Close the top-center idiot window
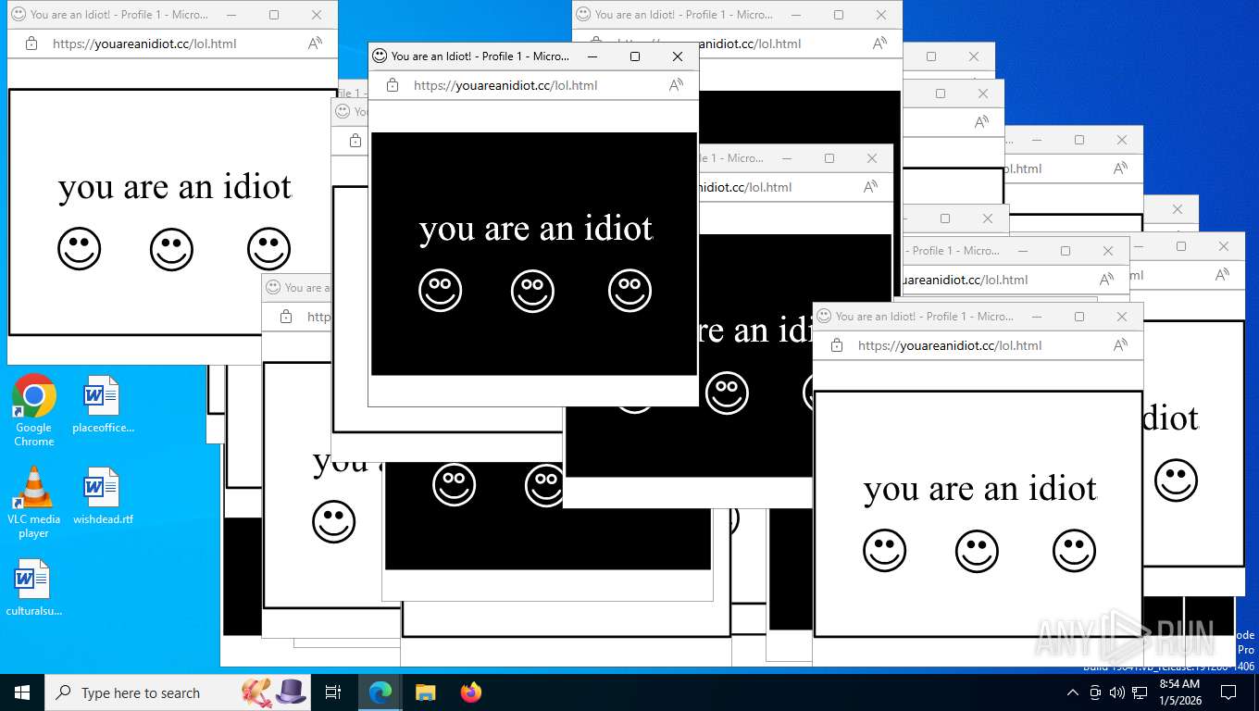This screenshot has height=711, width=1259. 881,15
